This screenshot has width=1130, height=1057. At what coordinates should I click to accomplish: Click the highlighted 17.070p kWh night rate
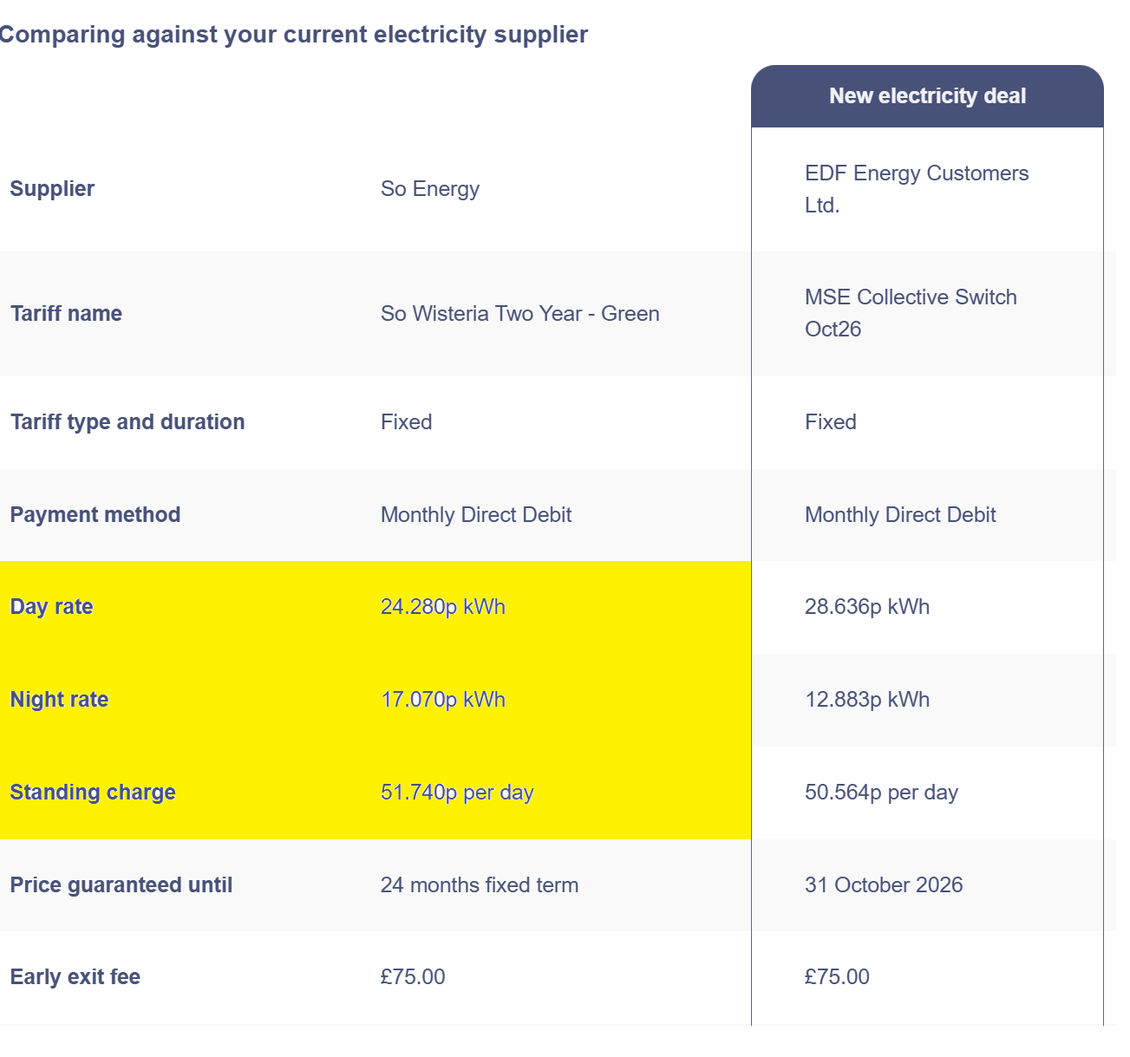[442, 700]
